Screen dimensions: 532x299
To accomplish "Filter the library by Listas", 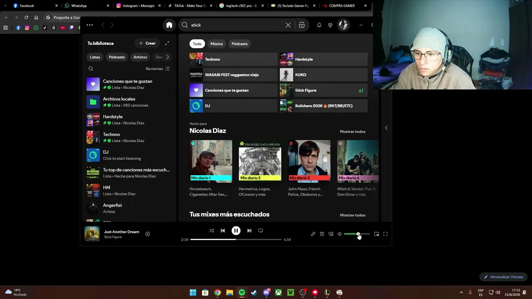I will pyautogui.click(x=95, y=57).
